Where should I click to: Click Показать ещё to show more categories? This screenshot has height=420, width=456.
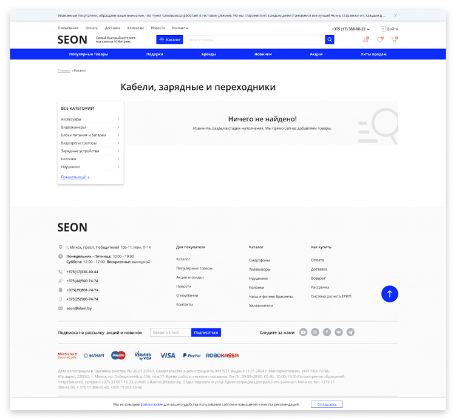(x=75, y=177)
